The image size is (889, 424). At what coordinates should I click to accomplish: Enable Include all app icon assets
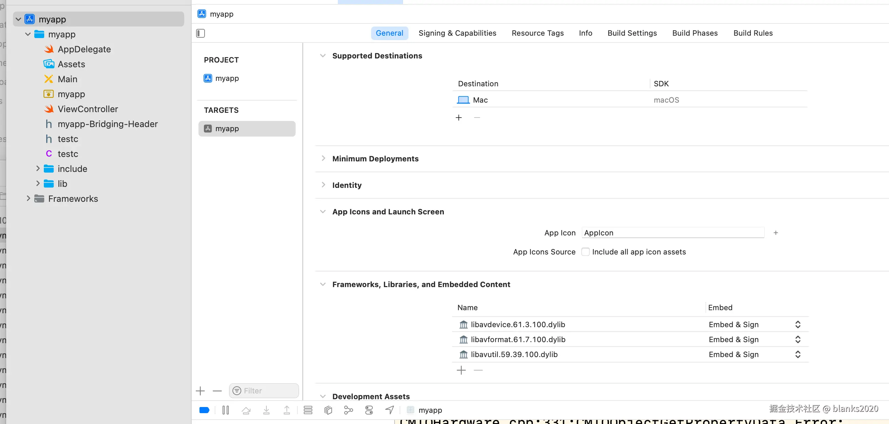point(585,252)
